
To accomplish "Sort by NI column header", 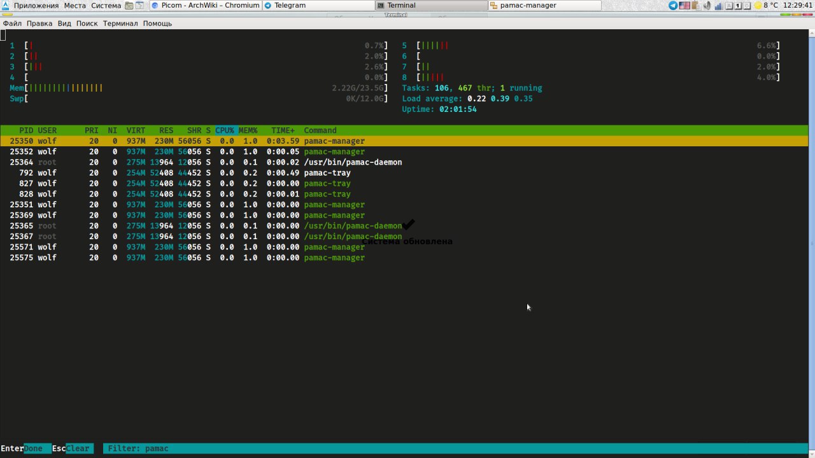I will pyautogui.click(x=112, y=130).
